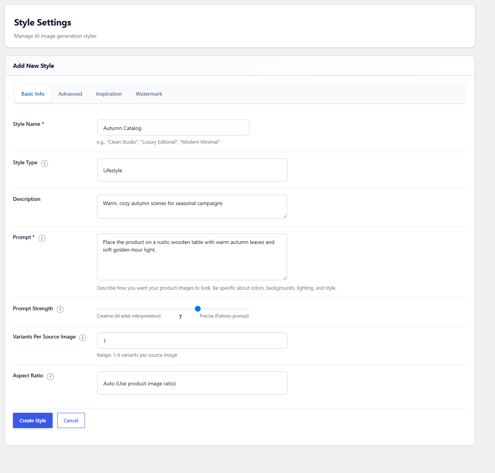This screenshot has height=473, width=495.
Task: Focus the Variants Per Source Image field
Action: coord(192,341)
